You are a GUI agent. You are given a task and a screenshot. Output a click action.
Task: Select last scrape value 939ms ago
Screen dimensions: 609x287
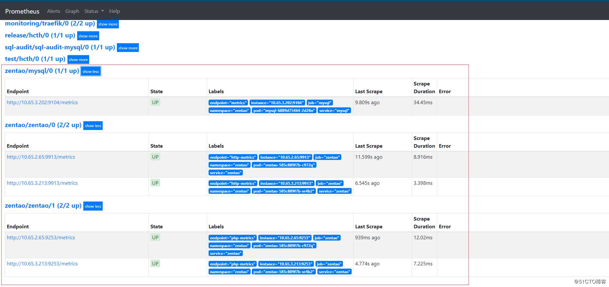(x=367, y=238)
